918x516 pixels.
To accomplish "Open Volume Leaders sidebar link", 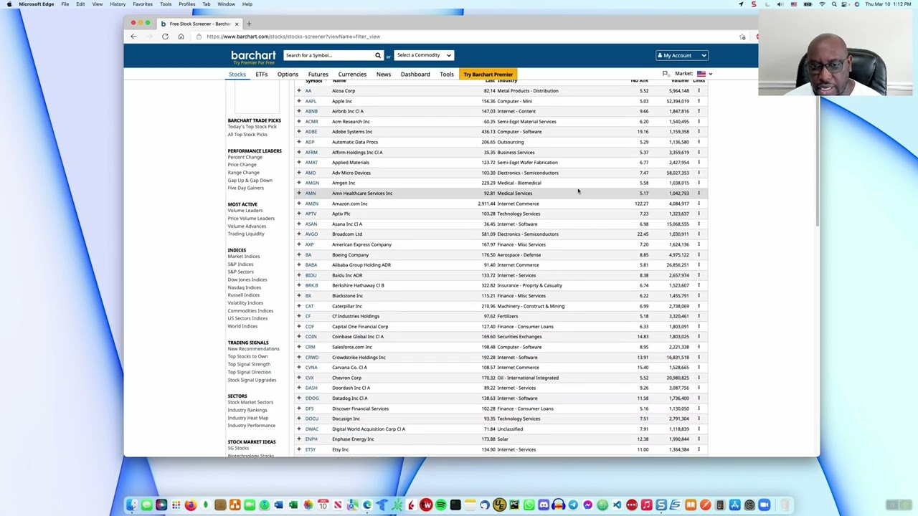I will click(245, 211).
